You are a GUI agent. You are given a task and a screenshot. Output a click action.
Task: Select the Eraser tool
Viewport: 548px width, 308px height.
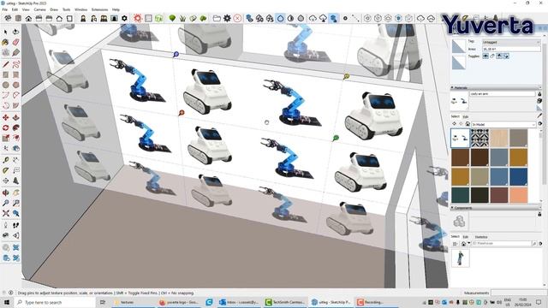15,42
